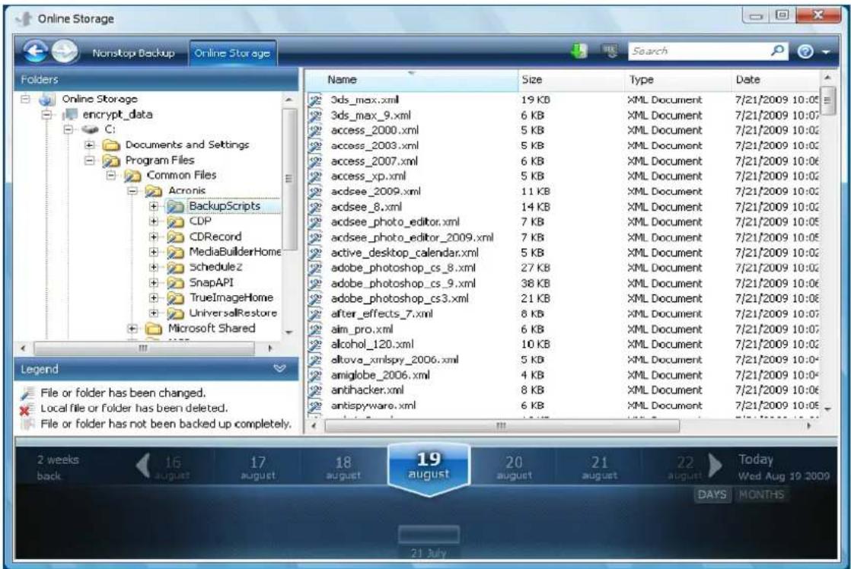The height and width of the screenshot is (569, 851).
Task: Click the TrueImageHome folder icon
Action: tap(175, 297)
